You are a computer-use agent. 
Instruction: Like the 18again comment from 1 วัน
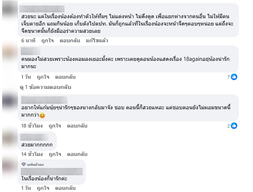point(43,77)
